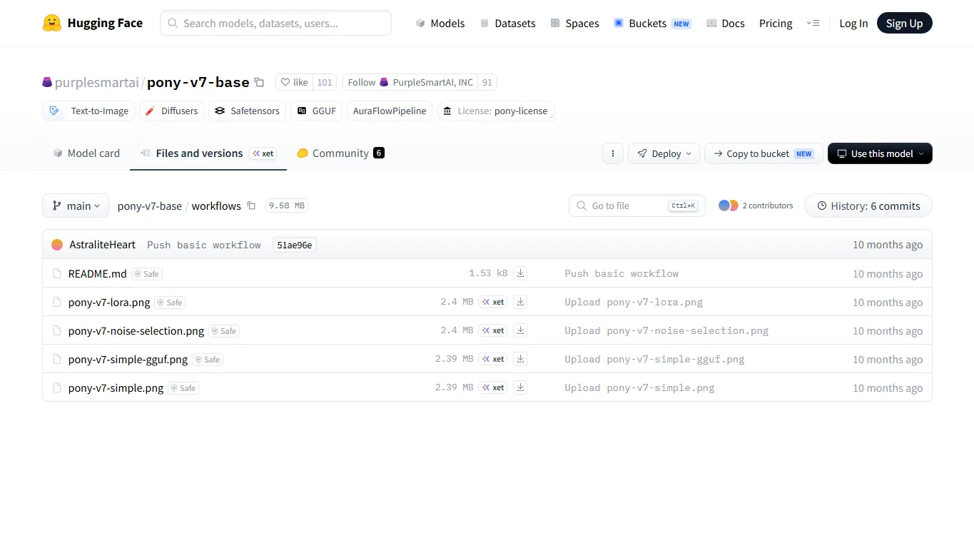Click the Sign Up button

click(x=904, y=24)
